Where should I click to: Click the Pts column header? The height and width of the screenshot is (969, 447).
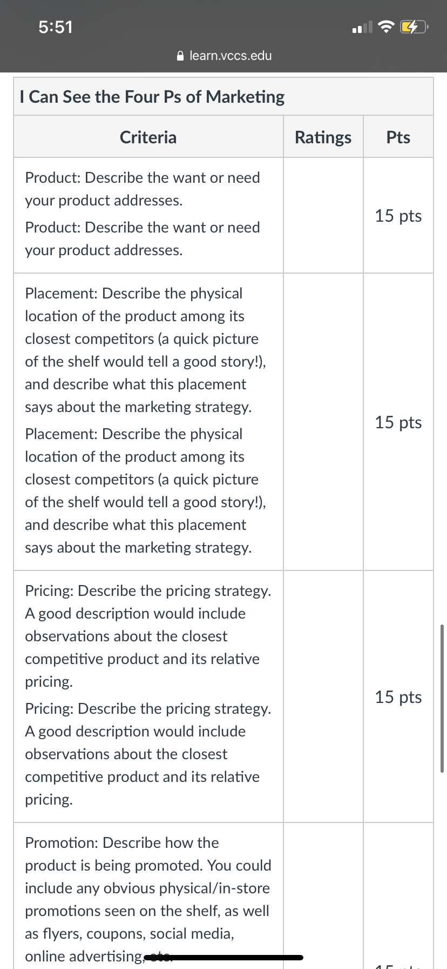coord(398,137)
